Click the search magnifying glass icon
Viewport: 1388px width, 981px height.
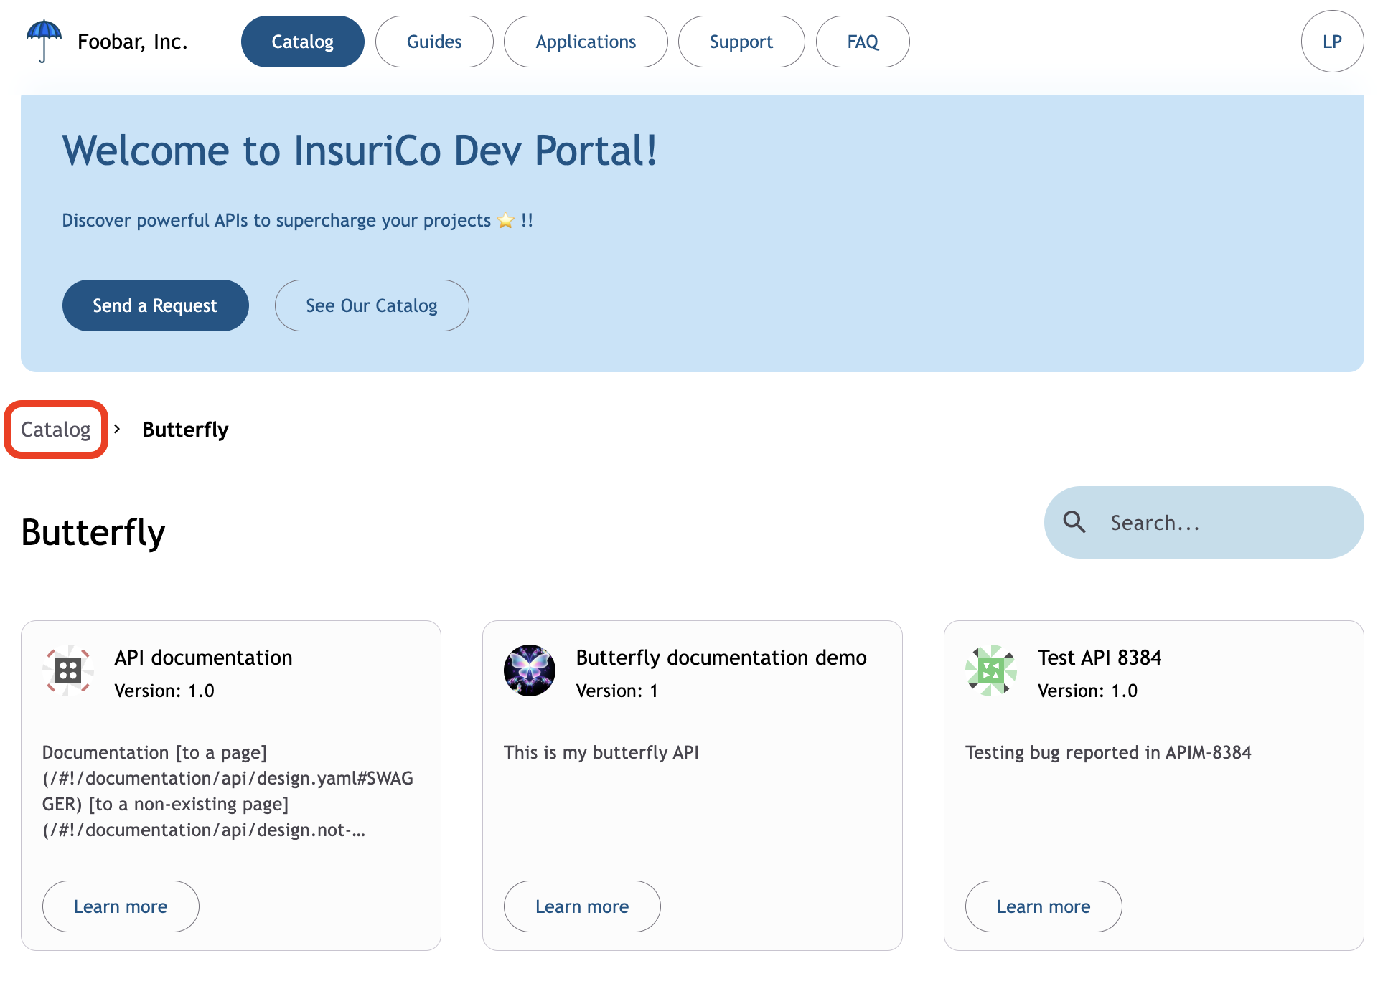[x=1074, y=522]
